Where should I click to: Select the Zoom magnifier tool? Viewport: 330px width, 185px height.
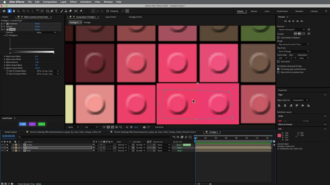click(x=18, y=11)
